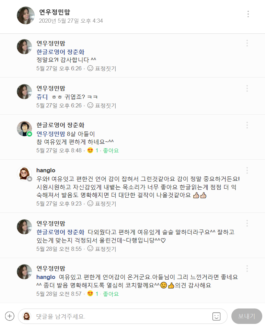Screen dimensions: 265x327
Task: Click the hanglo mention in the last comment
Action: (46, 277)
